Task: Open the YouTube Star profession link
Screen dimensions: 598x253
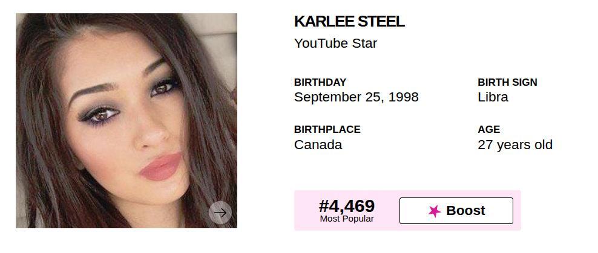Action: point(335,43)
